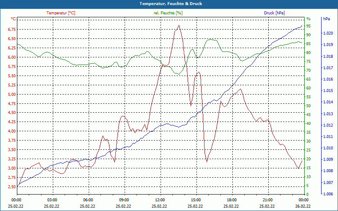The height and width of the screenshot is (211, 338).
Task: Click the 1.017 pressure axis value
Action: [x=328, y=68]
